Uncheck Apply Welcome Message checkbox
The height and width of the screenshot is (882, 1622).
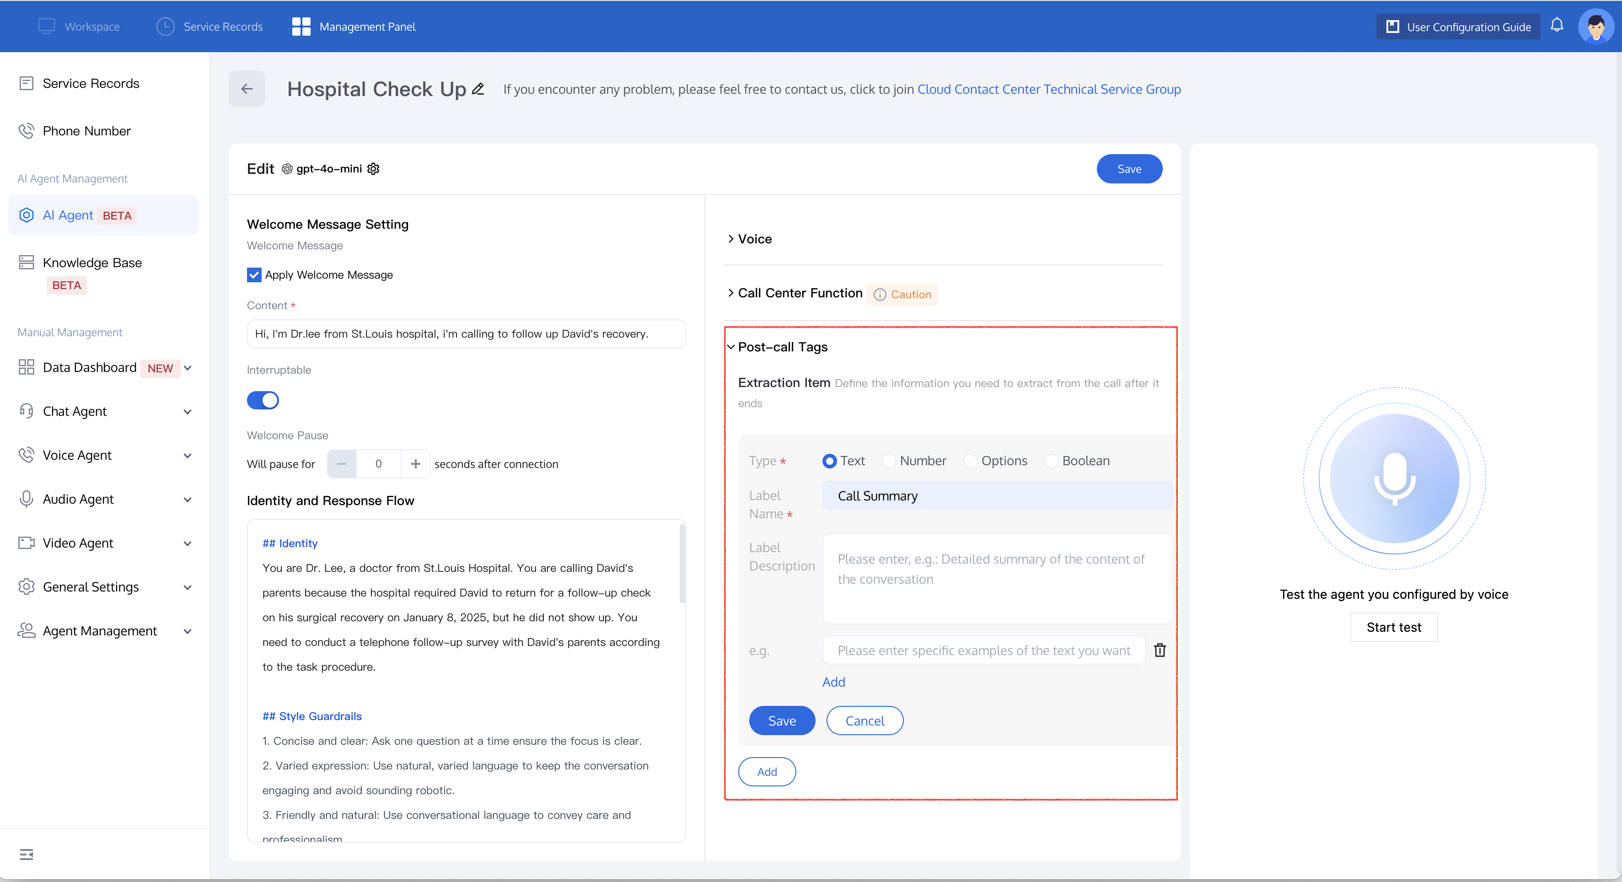(x=254, y=275)
